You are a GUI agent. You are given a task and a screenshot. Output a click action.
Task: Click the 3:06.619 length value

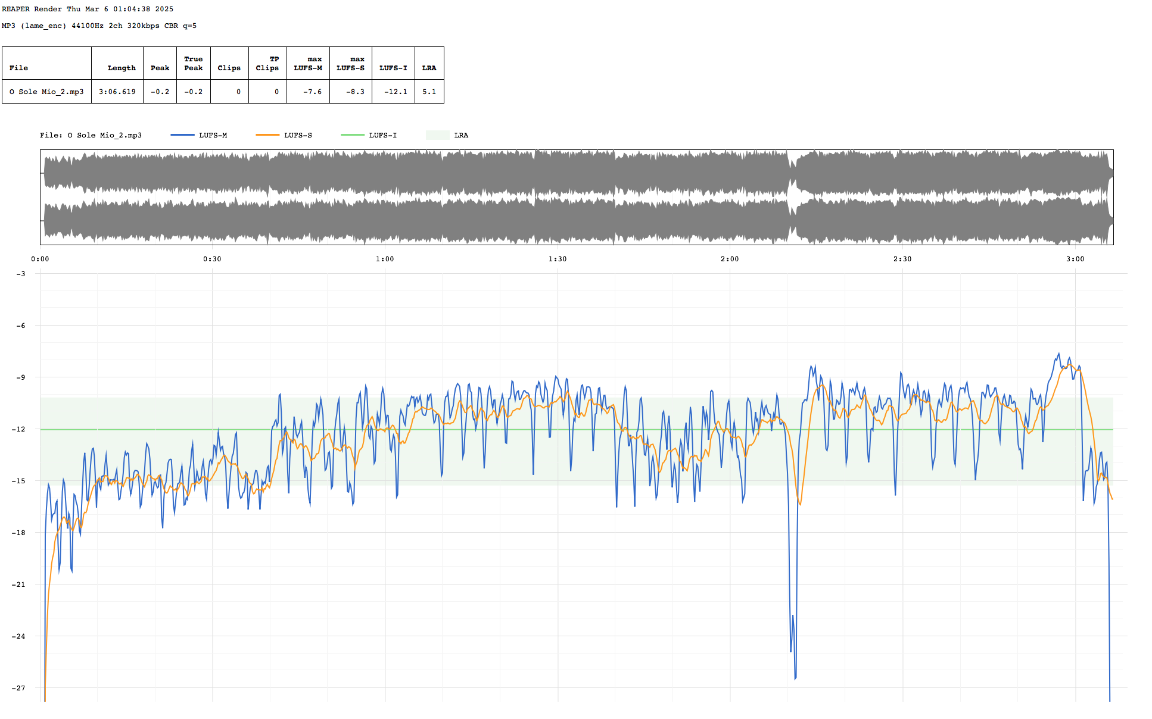117,92
